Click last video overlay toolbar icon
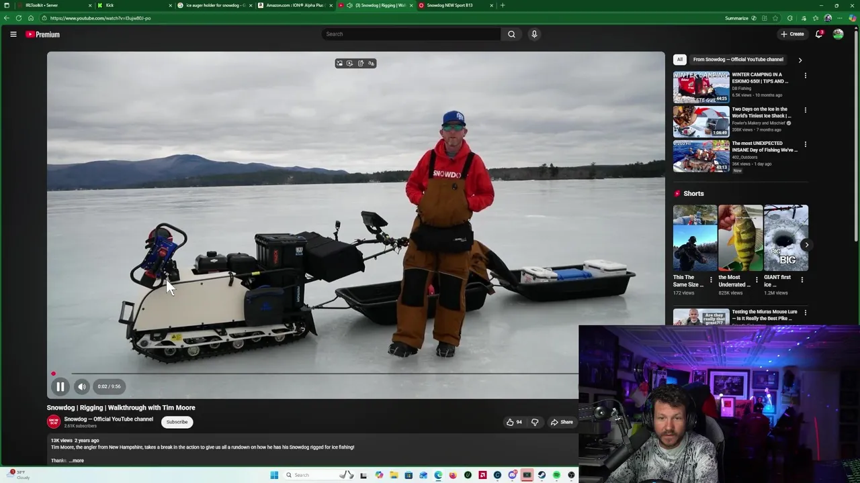This screenshot has height=483, width=860. pyautogui.click(x=371, y=63)
